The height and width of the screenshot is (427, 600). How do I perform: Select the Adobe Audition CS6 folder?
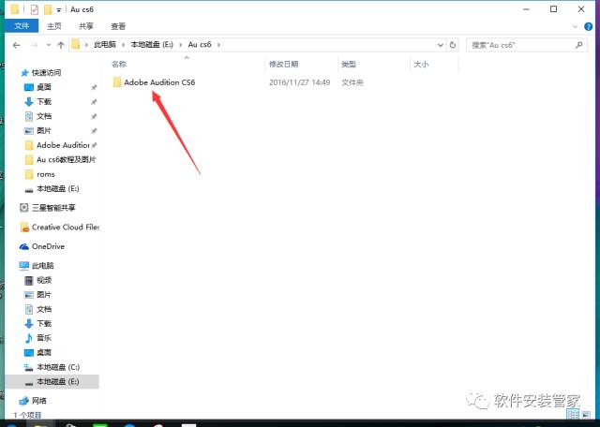[158, 82]
